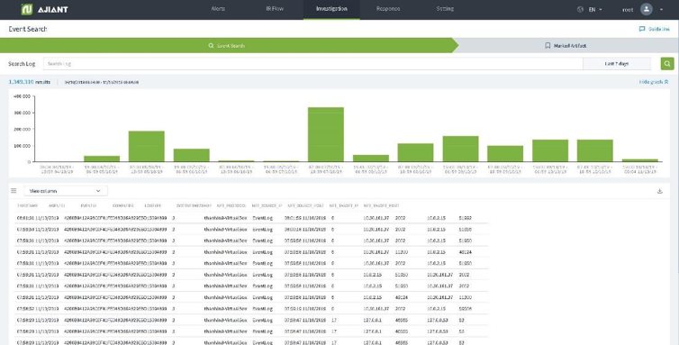This screenshot has width=679, height=345.
Task: Select the Investigation tab
Action: (x=331, y=9)
